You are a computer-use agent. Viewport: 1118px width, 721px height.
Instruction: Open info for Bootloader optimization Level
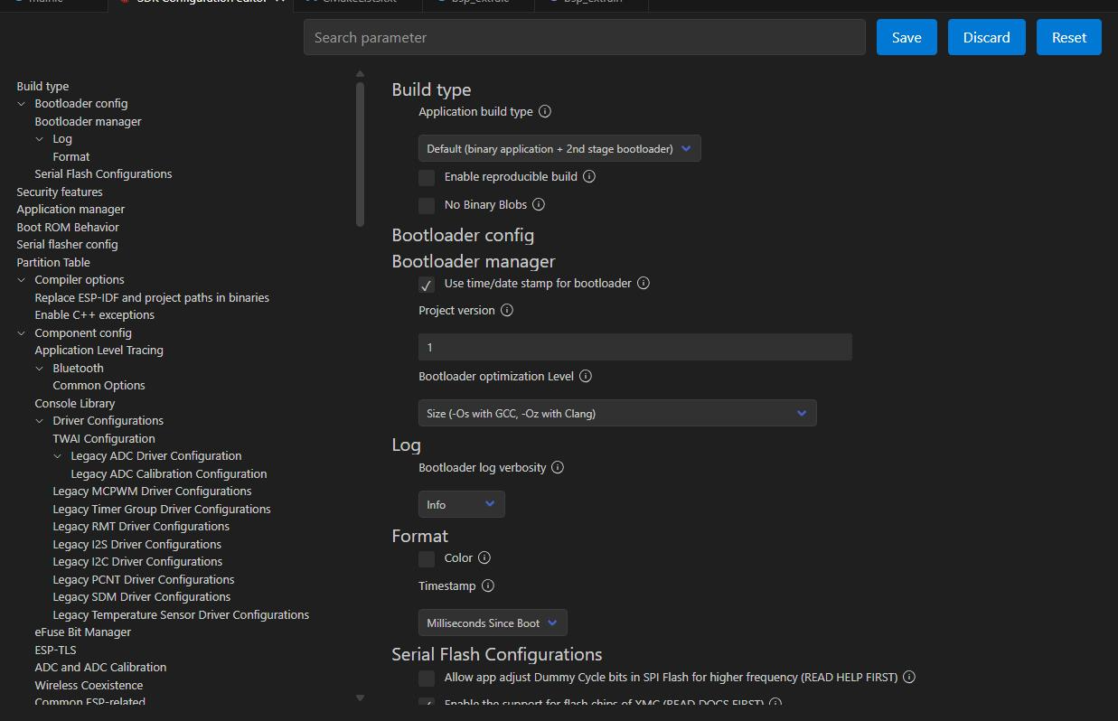pos(586,376)
